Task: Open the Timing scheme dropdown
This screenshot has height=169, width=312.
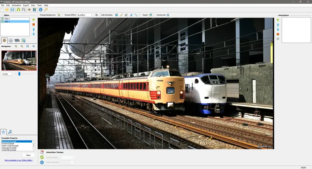Action: pos(67,157)
